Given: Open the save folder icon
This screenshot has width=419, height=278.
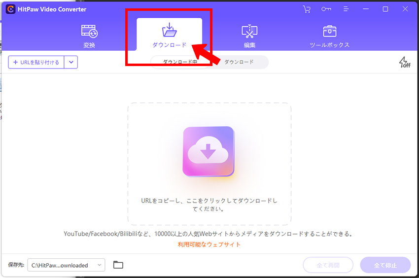Looking at the screenshot, I should pos(118,265).
